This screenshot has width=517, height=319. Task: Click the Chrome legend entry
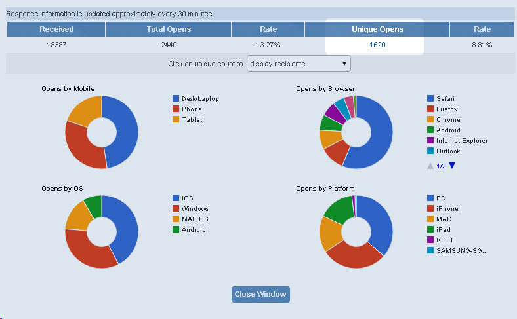coord(444,119)
